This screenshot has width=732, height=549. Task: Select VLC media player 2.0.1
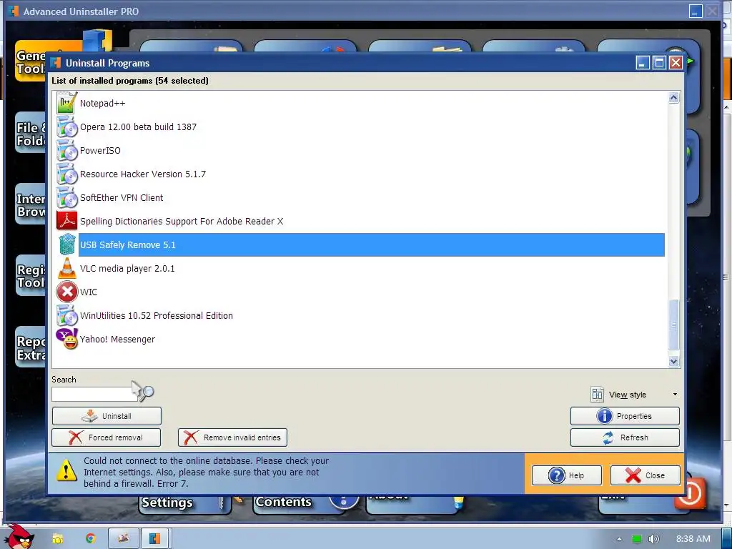127,269
